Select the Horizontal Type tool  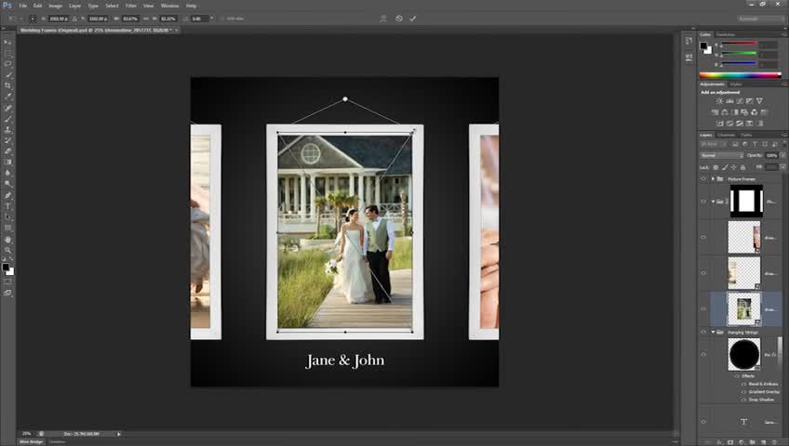(x=7, y=206)
